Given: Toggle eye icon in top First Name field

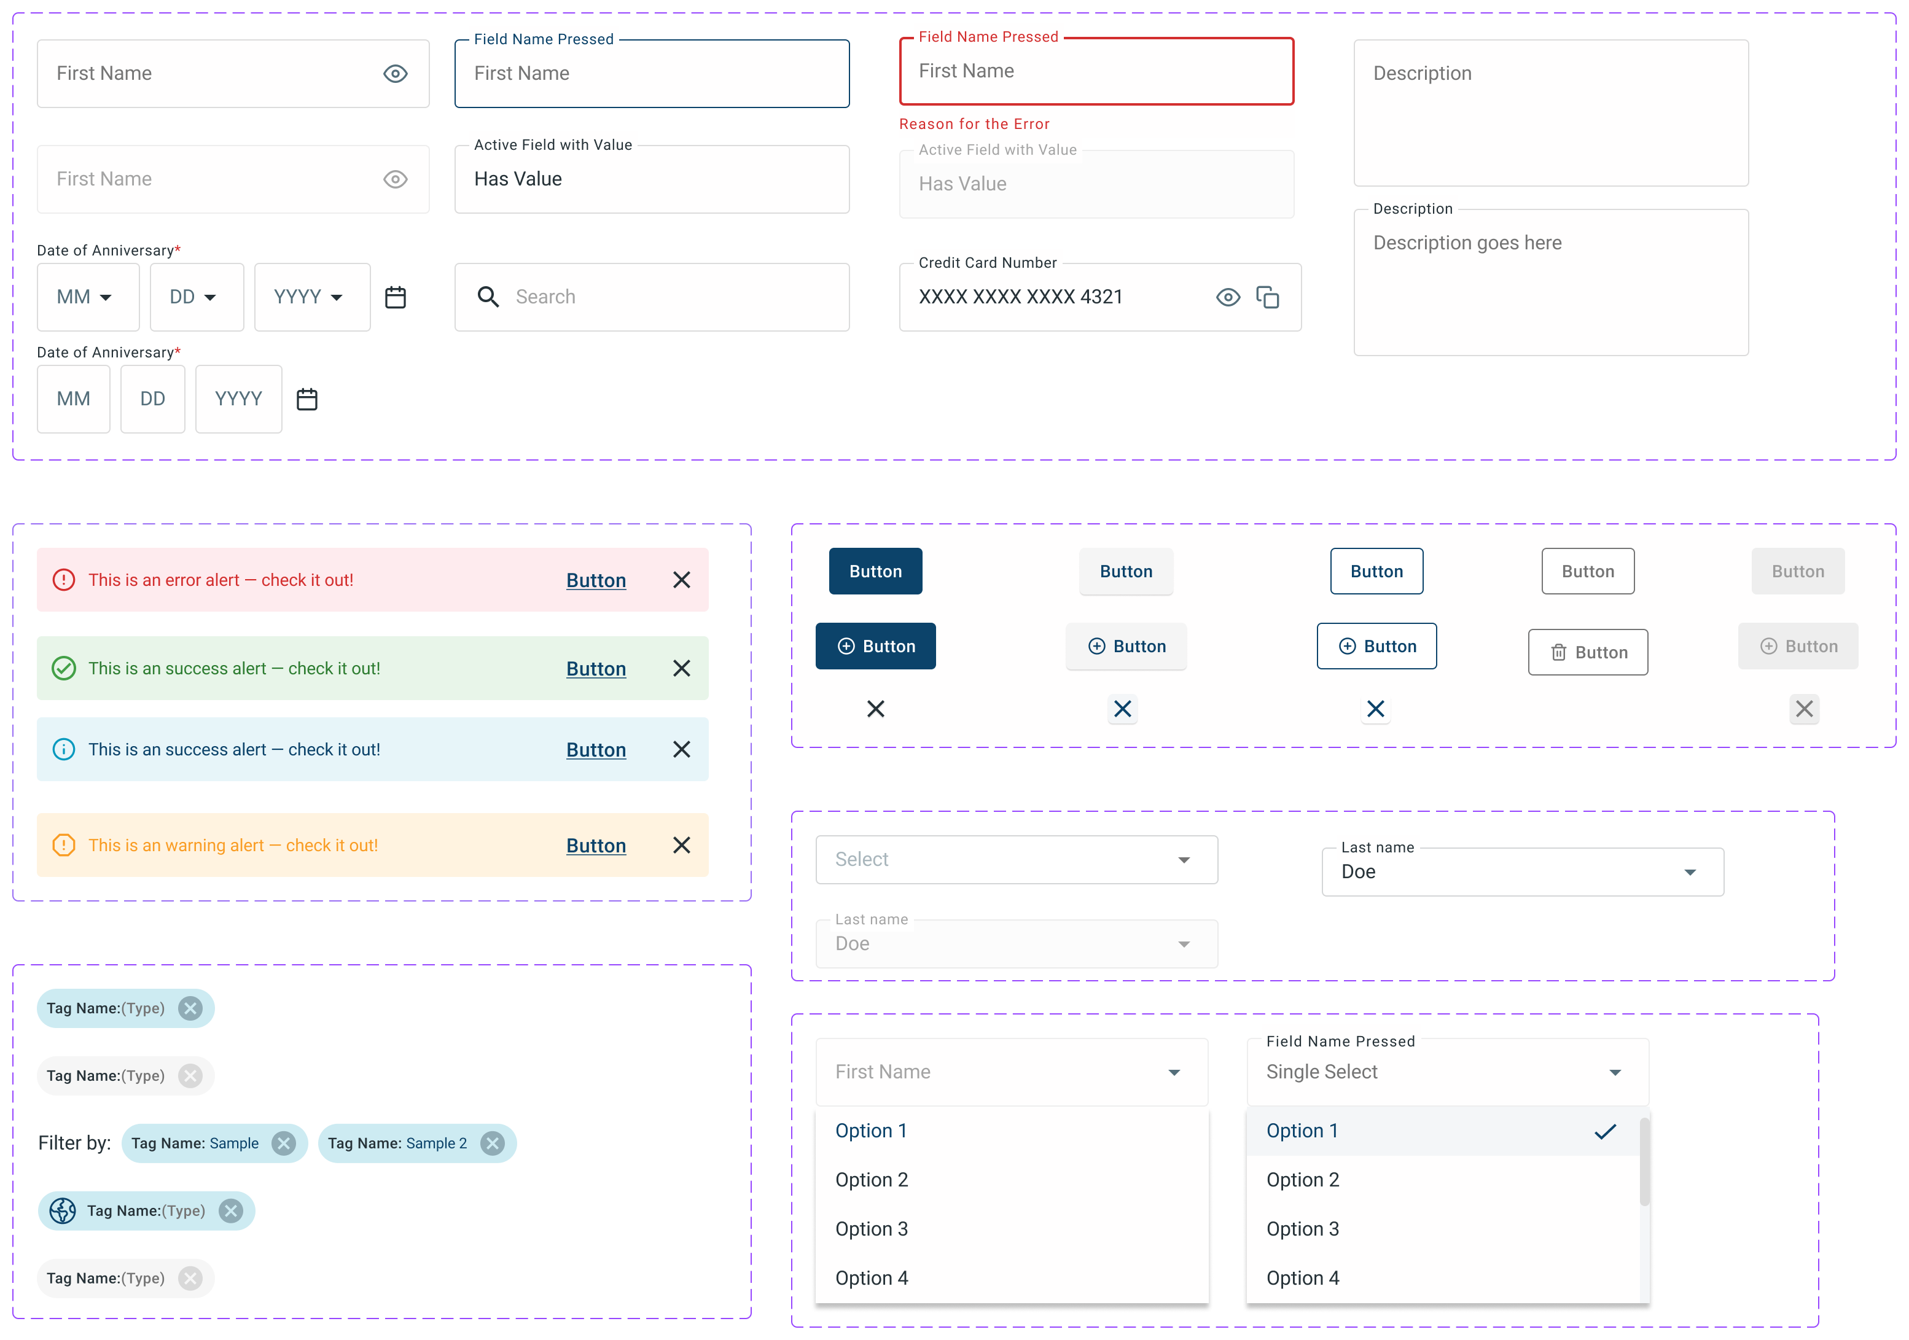Looking at the screenshot, I should tap(395, 73).
